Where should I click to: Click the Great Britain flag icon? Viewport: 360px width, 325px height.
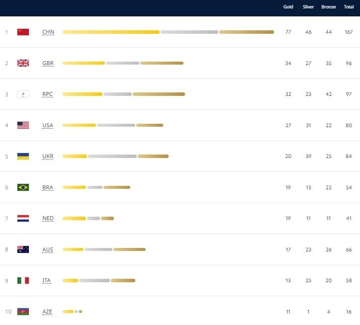[23, 63]
